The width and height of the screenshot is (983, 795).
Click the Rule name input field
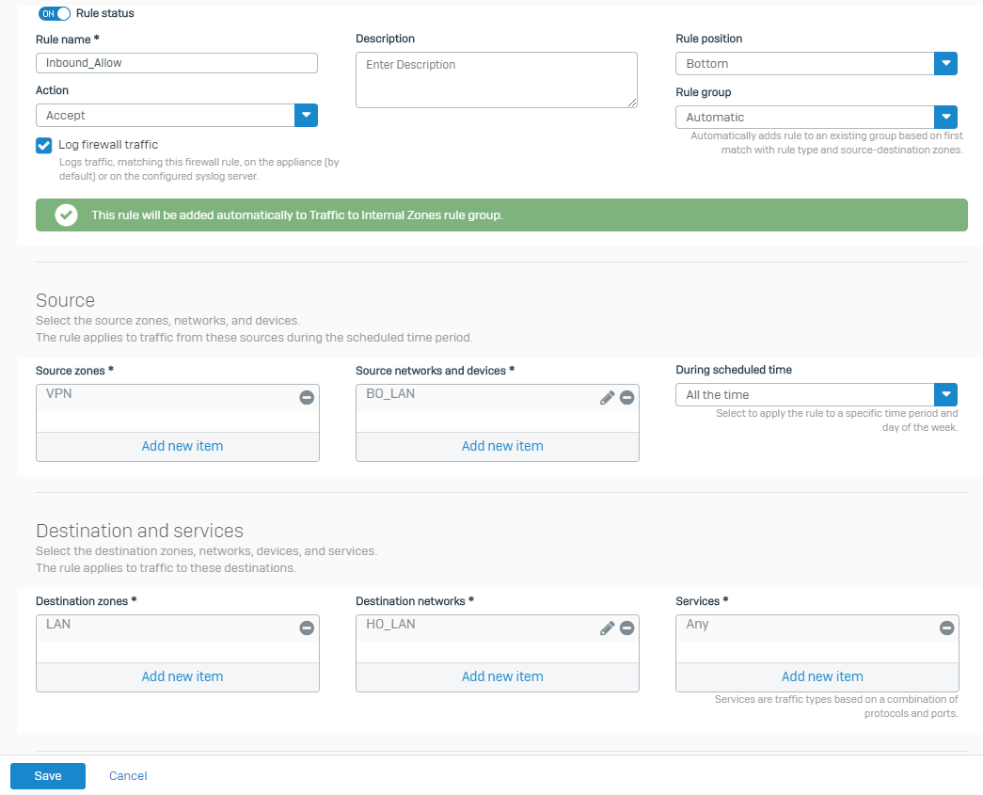pos(177,63)
